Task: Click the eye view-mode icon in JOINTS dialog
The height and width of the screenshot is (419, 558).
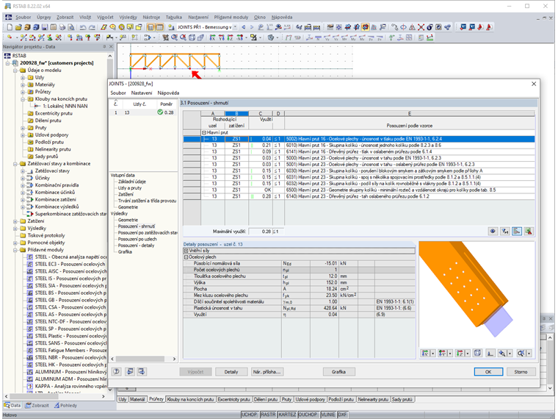Action: pos(493,232)
